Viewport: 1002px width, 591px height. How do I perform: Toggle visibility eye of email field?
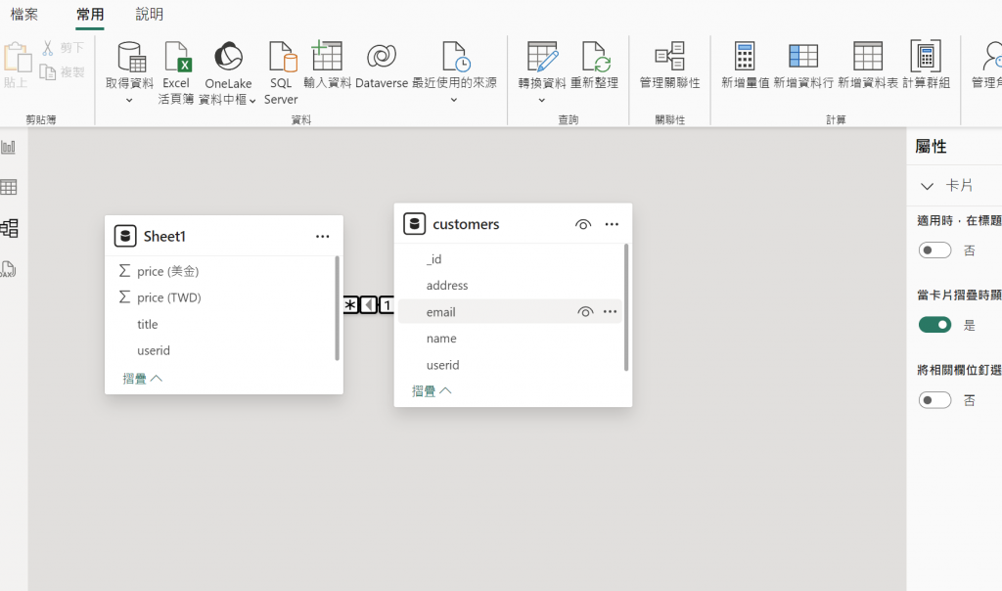tap(585, 312)
